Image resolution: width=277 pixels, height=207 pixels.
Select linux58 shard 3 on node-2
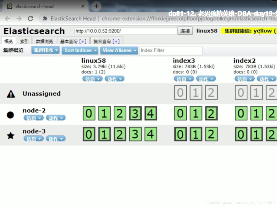(x=135, y=113)
